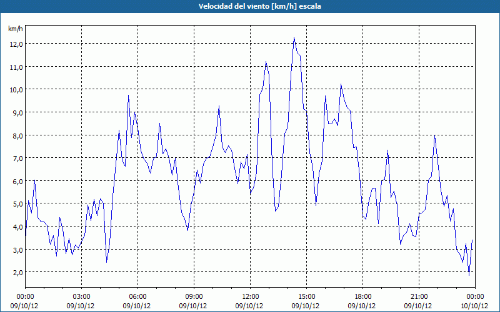500x312 pixels.
Task: Click the '6,0' y-axis value
Action: coord(17,181)
